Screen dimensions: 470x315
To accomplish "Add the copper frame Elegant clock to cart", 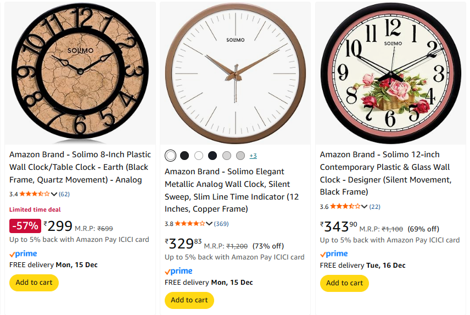I will pyautogui.click(x=189, y=300).
